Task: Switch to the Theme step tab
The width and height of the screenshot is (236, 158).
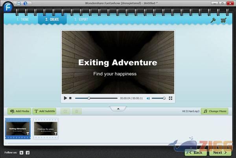Action: tap(23, 19)
